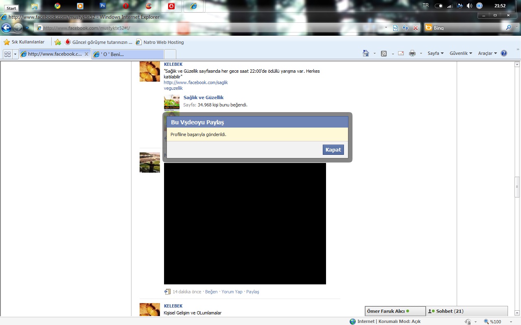Image resolution: width=521 pixels, height=325 pixels.
Task: Click the stadium profile picture thumbnail
Action: (150, 162)
